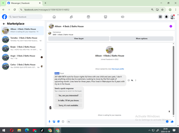Choose a GIF icon in composer
The height and width of the screenshot is (133, 179).
[63, 122]
